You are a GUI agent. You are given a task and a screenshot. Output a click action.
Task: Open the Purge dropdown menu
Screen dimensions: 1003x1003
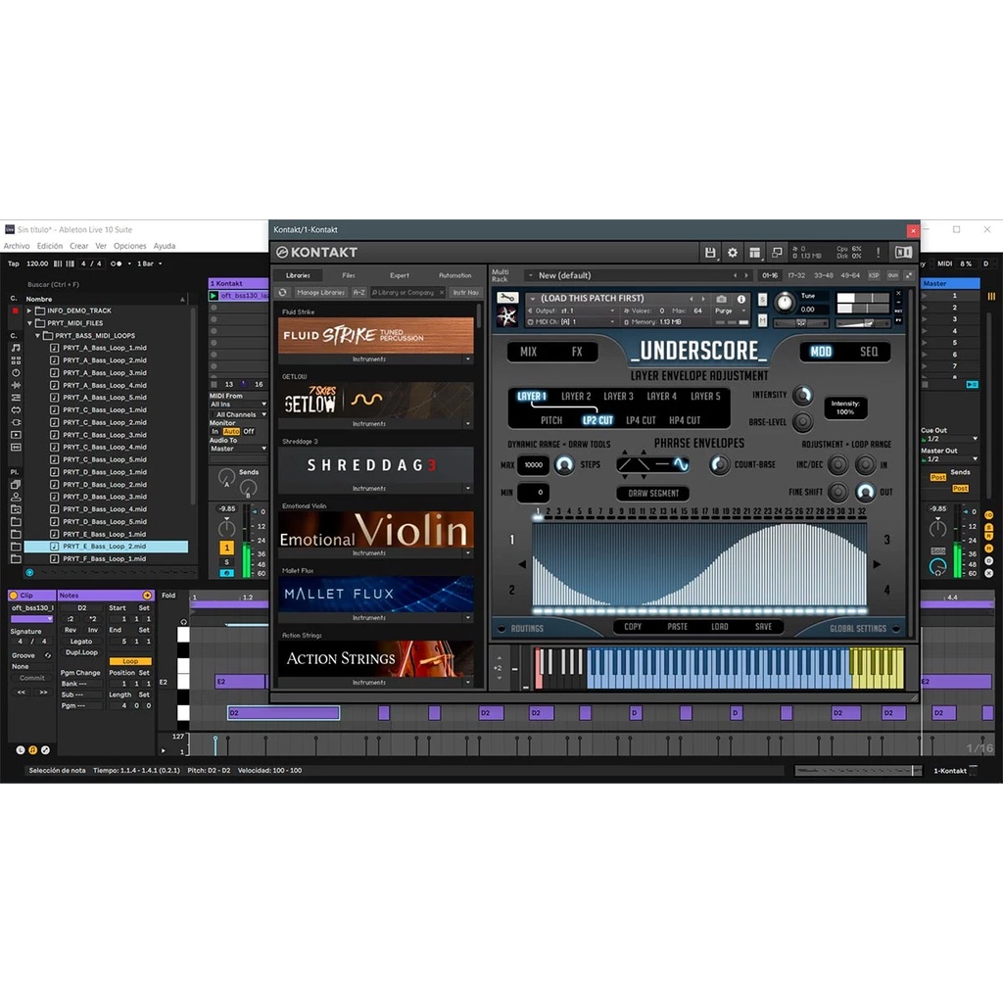tap(731, 310)
